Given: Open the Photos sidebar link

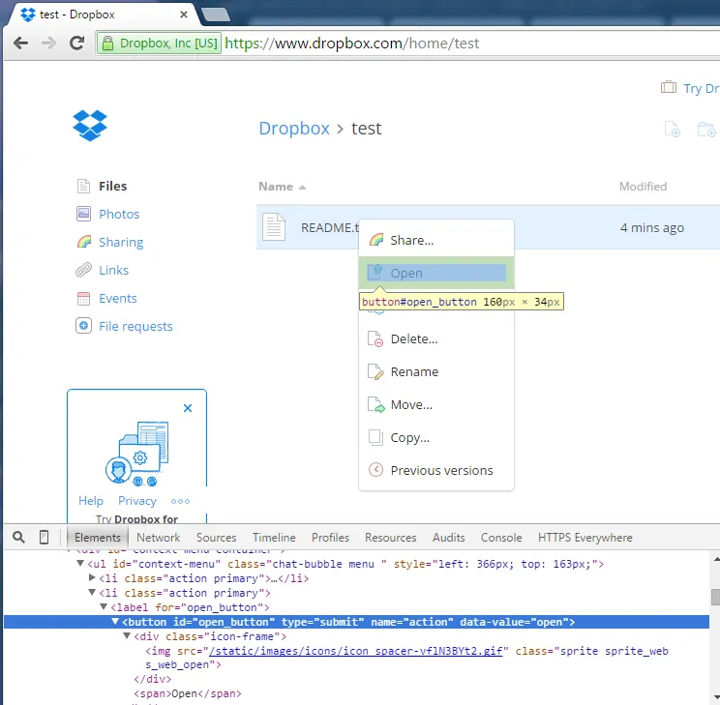Looking at the screenshot, I should tap(119, 214).
